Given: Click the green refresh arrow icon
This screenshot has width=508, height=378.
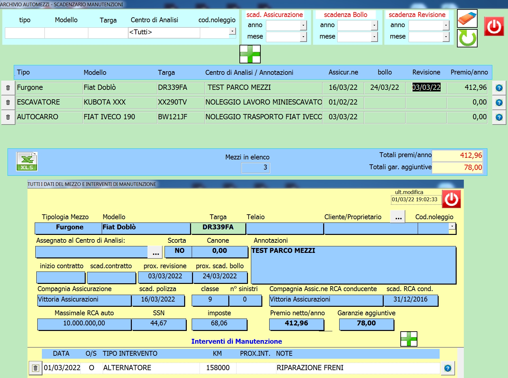Looking at the screenshot, I should point(467,38).
